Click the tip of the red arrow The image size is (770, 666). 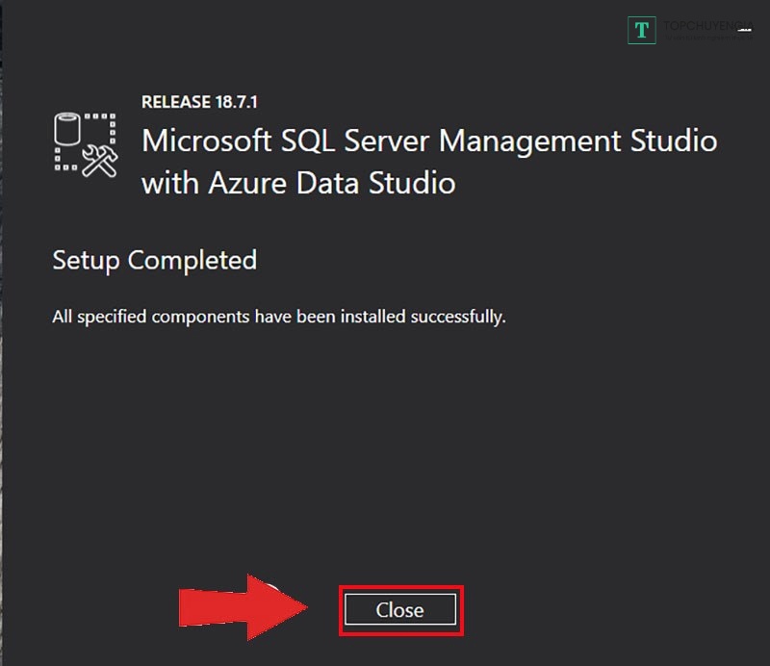click(x=305, y=608)
